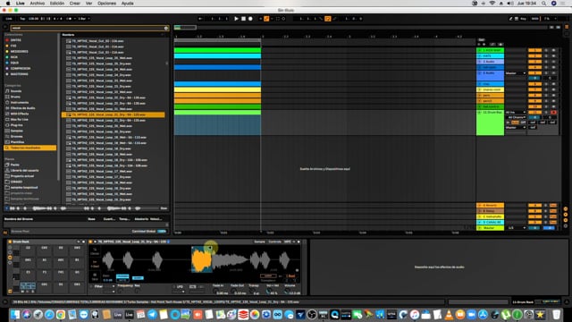Image resolution: width=572 pixels, height=322 pixels.
Task: Open the Instrumentos browser category
Action: [20, 103]
